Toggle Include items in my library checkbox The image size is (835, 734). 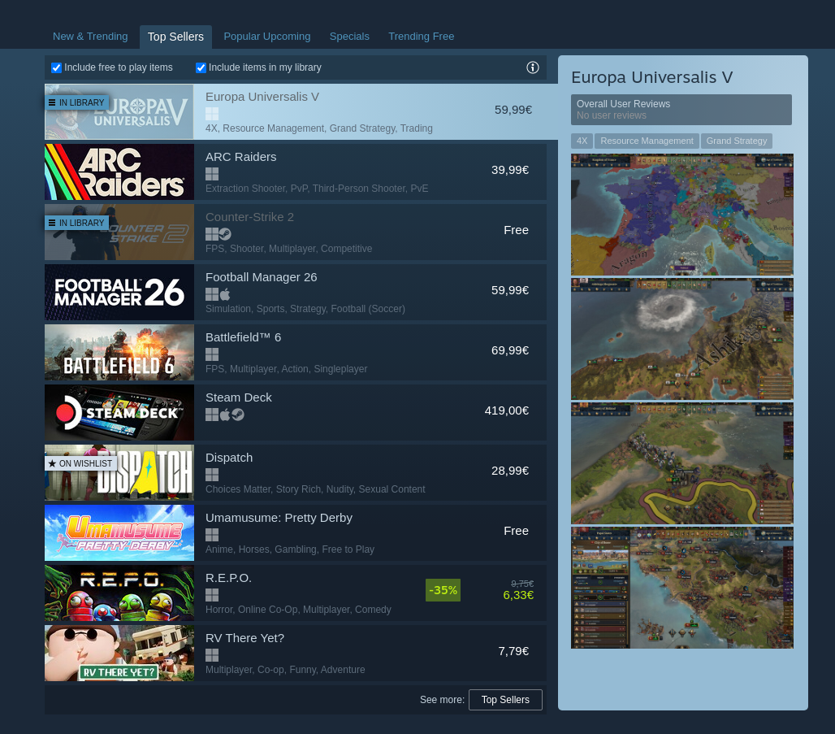(201, 67)
